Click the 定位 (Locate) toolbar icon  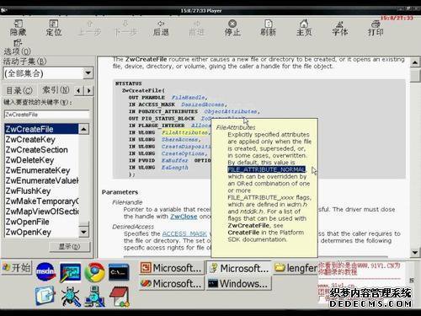[x=54, y=28]
